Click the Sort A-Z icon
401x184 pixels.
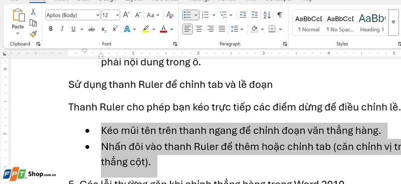(x=267, y=15)
